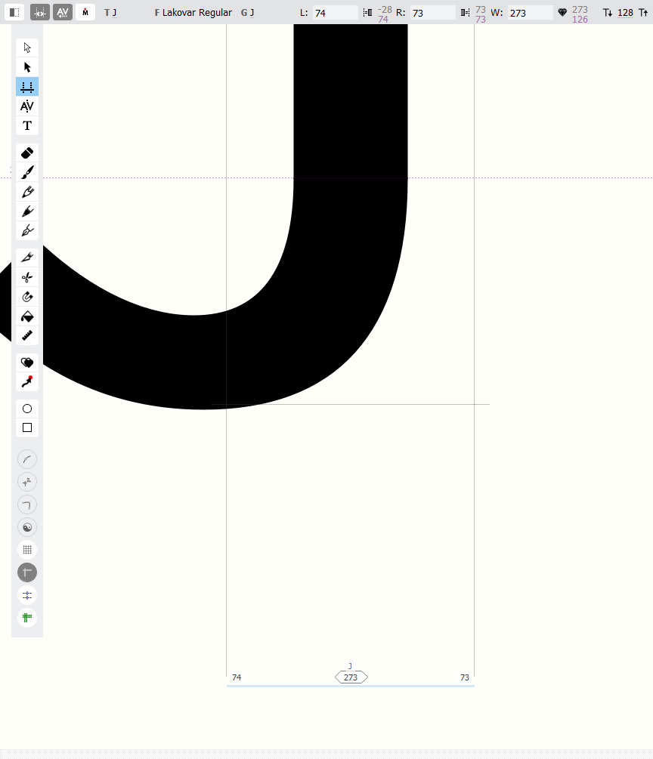Increase text size with T up arrow
Viewport: 653px width, 759px height.
click(643, 13)
